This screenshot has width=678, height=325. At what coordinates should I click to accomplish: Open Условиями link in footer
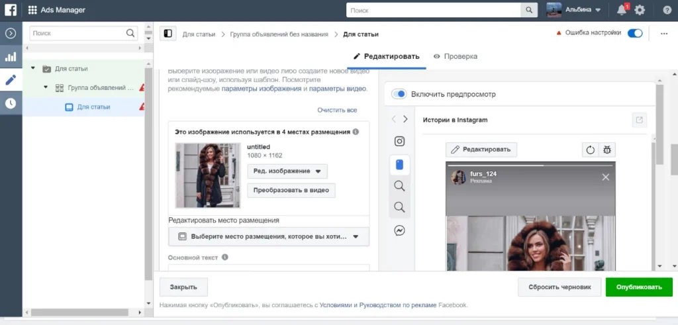[x=336, y=305]
